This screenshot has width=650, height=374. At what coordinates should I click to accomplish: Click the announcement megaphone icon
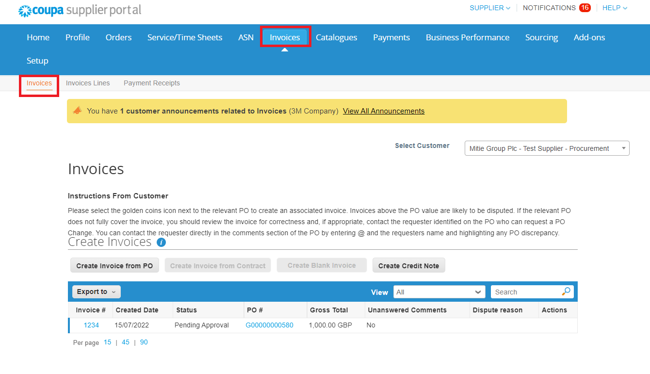coord(78,111)
